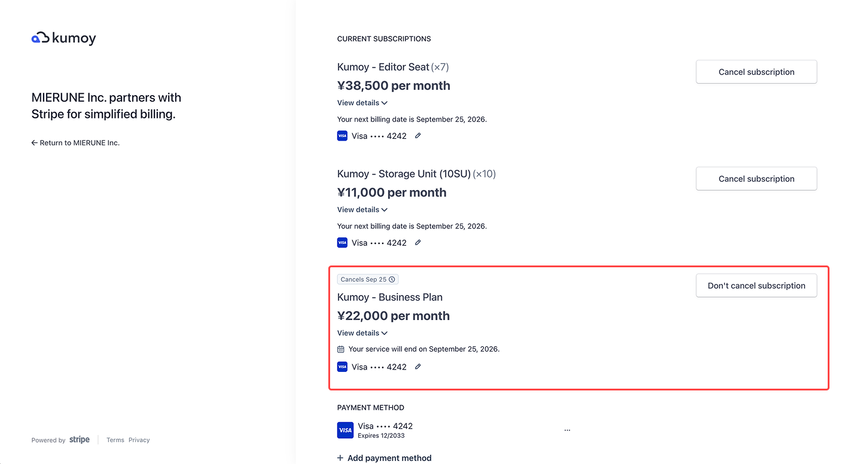Click the service will end on September 25 text
This screenshot has width=857, height=464.
424,349
